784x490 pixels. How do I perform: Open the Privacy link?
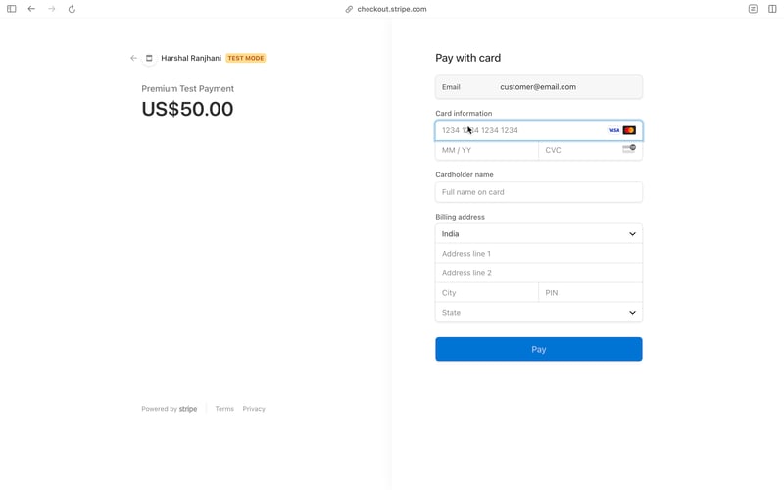[254, 409]
